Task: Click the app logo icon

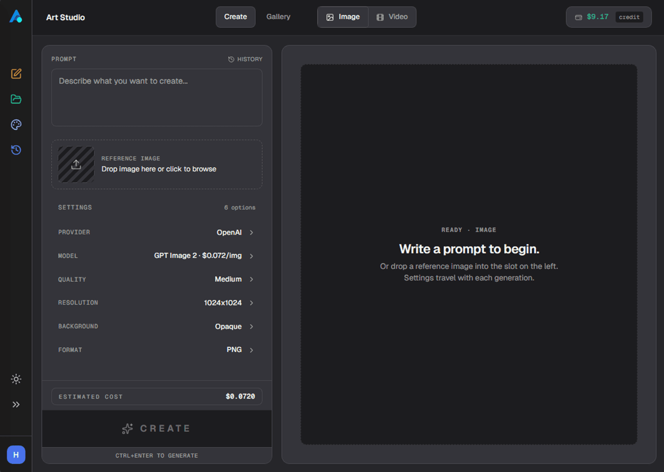Action: coord(16,17)
